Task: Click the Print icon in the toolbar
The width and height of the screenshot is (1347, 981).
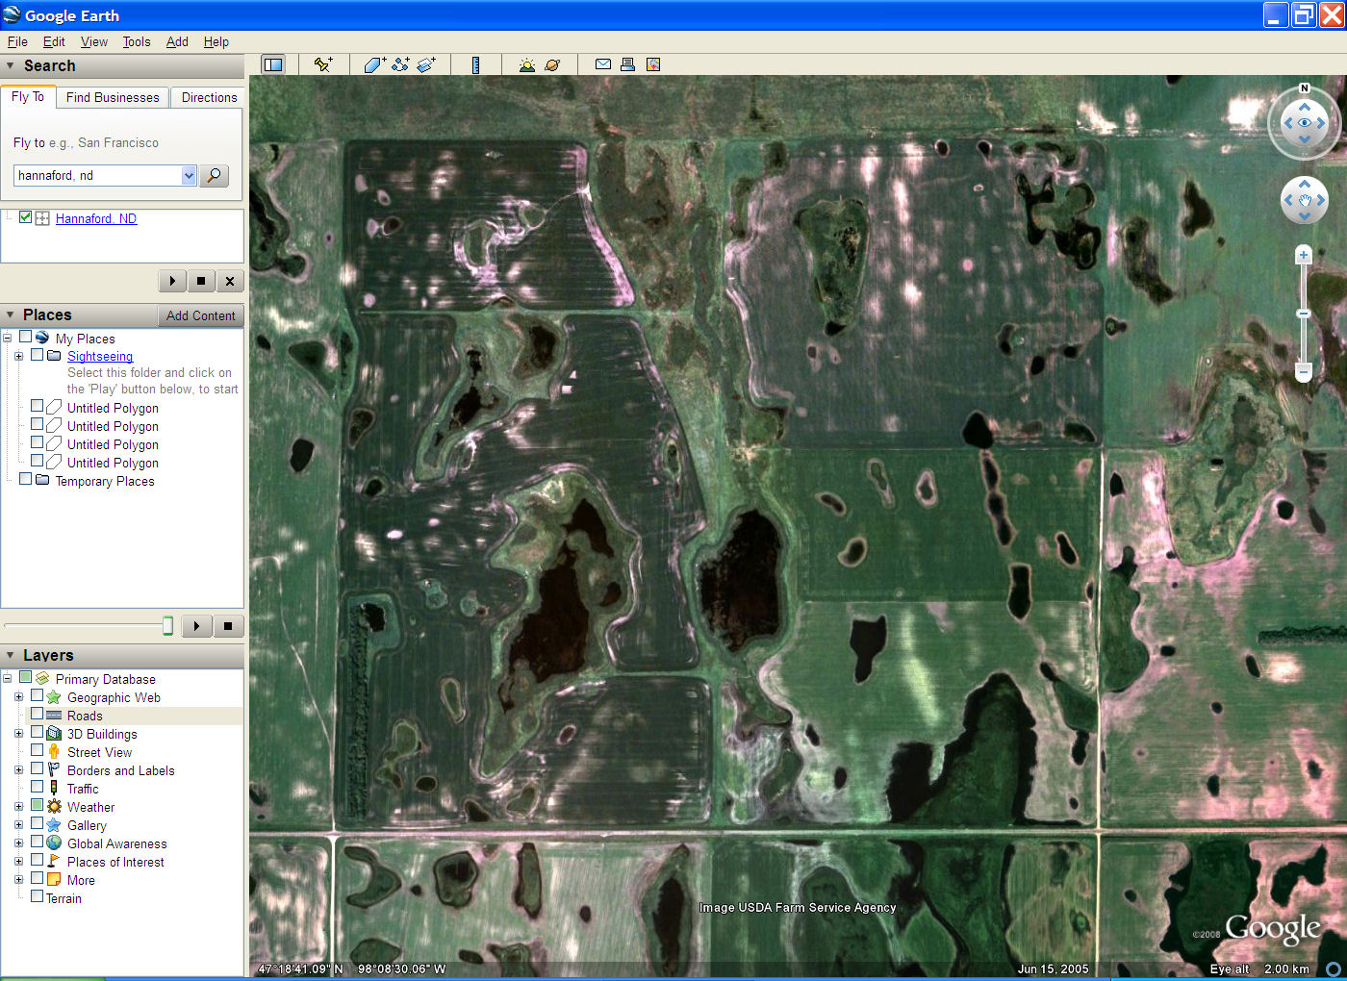Action: pyautogui.click(x=627, y=64)
